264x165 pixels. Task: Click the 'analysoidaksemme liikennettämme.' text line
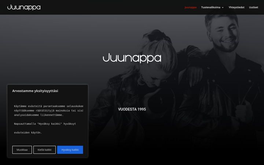point(39,115)
